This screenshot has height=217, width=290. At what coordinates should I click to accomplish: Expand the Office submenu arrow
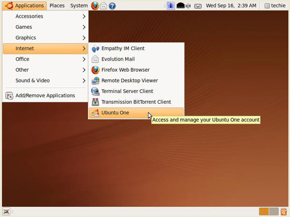click(x=84, y=59)
